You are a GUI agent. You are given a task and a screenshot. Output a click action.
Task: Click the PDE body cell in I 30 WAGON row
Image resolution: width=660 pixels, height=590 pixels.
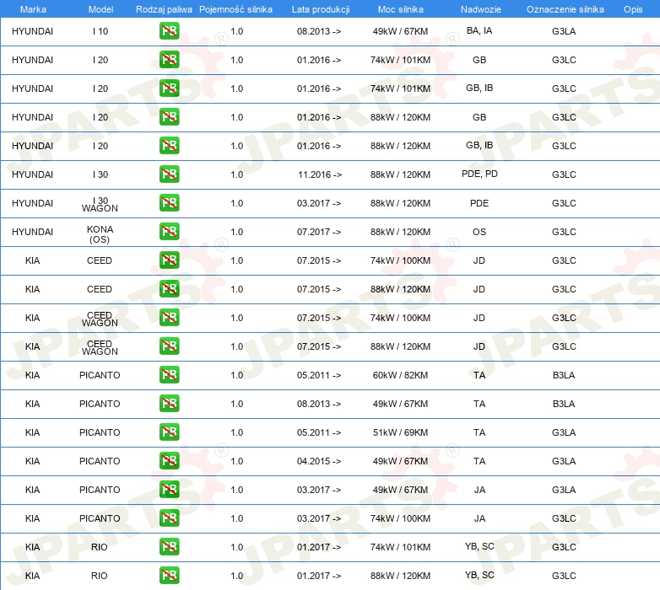(479, 203)
